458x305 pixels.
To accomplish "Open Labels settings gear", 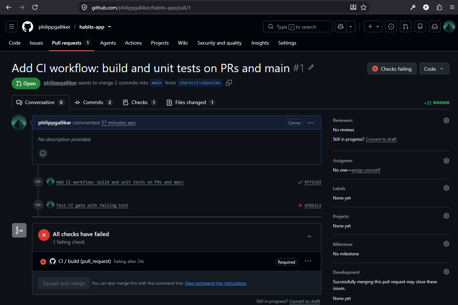I will pos(446,188).
